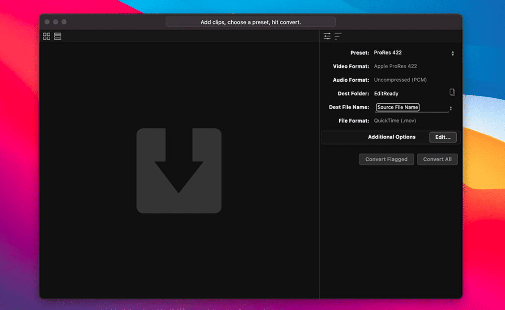This screenshot has width=505, height=310.
Task: Switch to list view
Action: tap(58, 36)
